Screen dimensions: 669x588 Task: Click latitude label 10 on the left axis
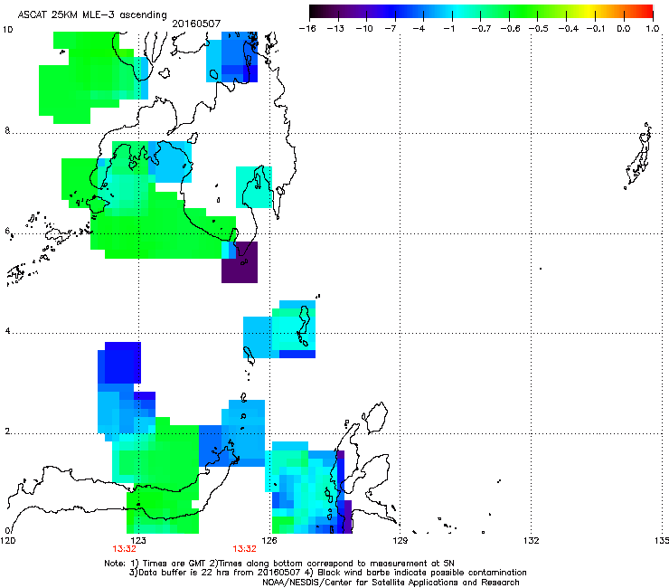(7, 30)
